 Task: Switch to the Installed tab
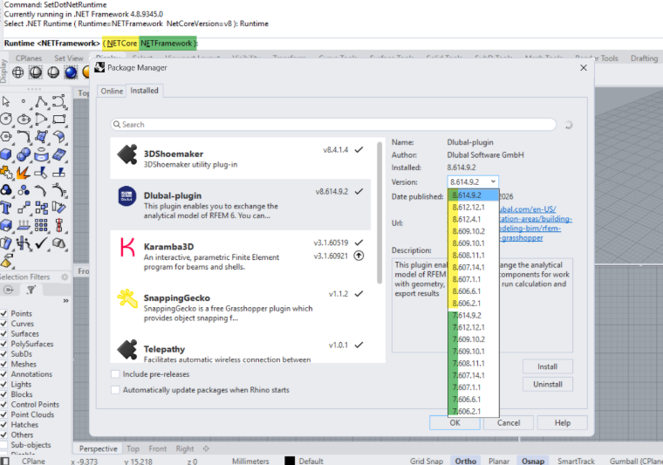[x=144, y=91]
